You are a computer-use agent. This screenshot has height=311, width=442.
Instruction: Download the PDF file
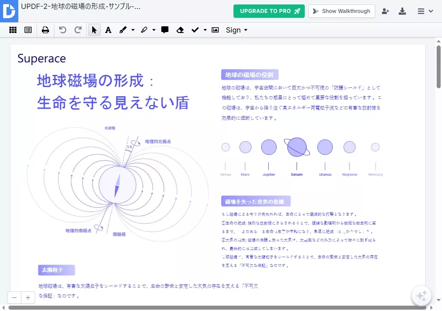coord(402,11)
